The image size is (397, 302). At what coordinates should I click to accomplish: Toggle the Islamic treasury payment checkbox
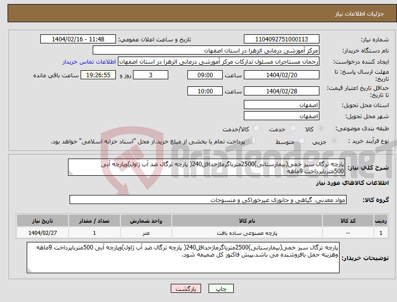coord(252,140)
